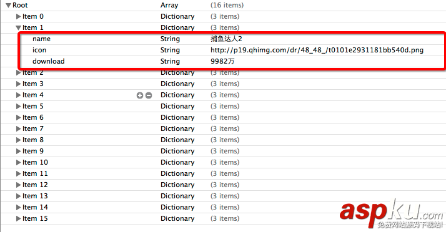446x232 pixels.
Task: Click the download value 9982万
Action: pyautogui.click(x=222, y=61)
